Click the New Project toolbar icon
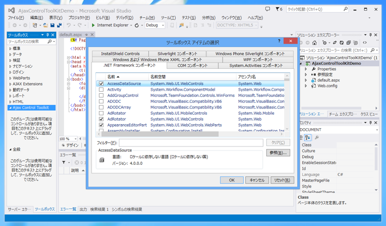Screen dimensions: 386x226 (x=35, y=25)
